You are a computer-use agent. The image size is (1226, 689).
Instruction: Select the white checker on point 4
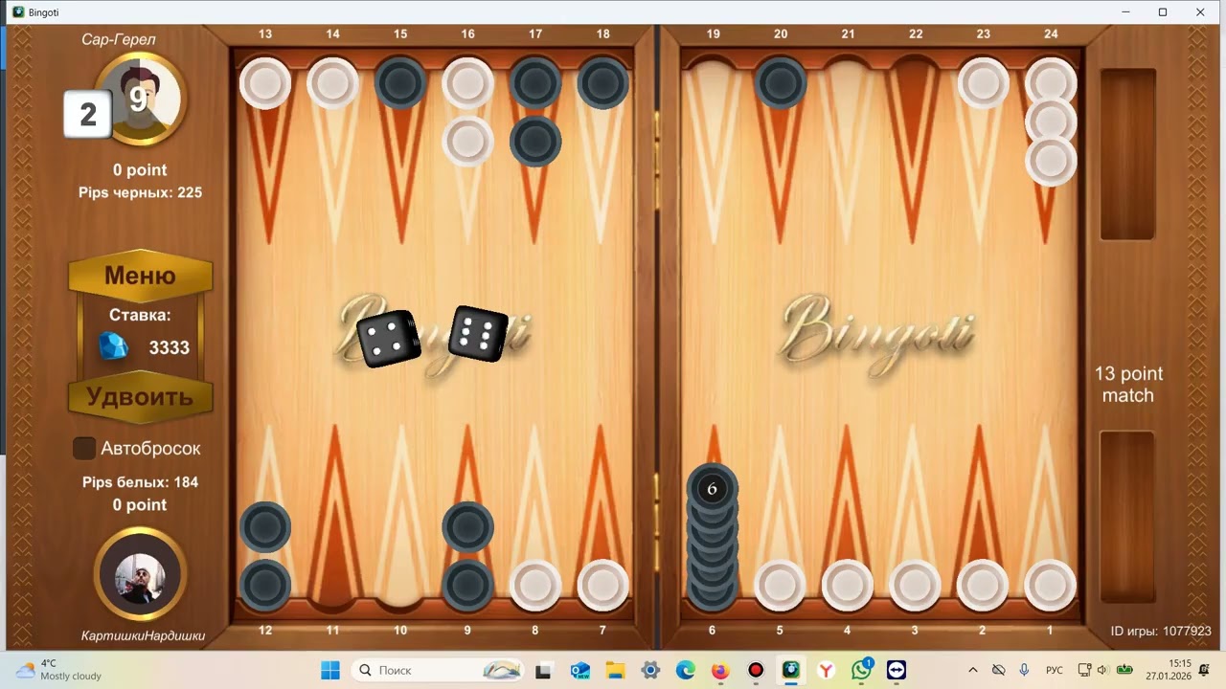848,585
